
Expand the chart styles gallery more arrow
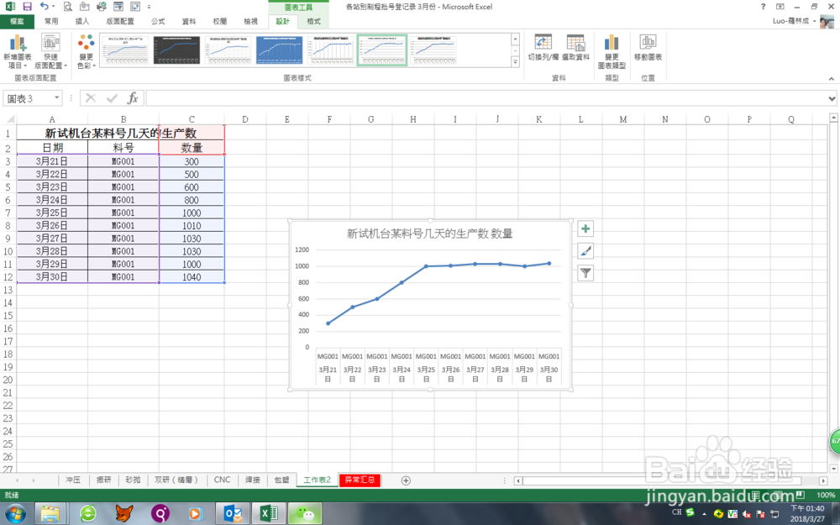click(x=516, y=62)
